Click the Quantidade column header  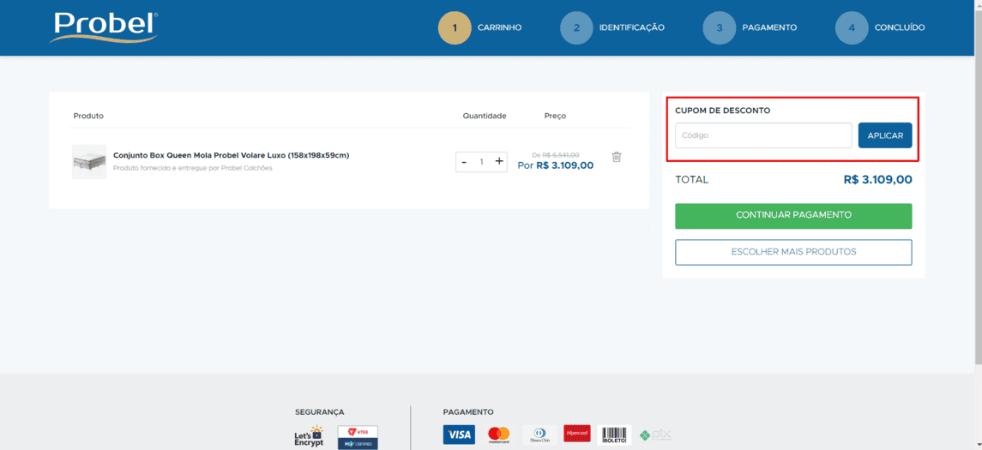485,116
